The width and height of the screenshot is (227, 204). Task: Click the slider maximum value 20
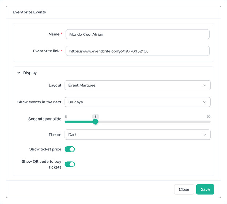(x=208, y=117)
